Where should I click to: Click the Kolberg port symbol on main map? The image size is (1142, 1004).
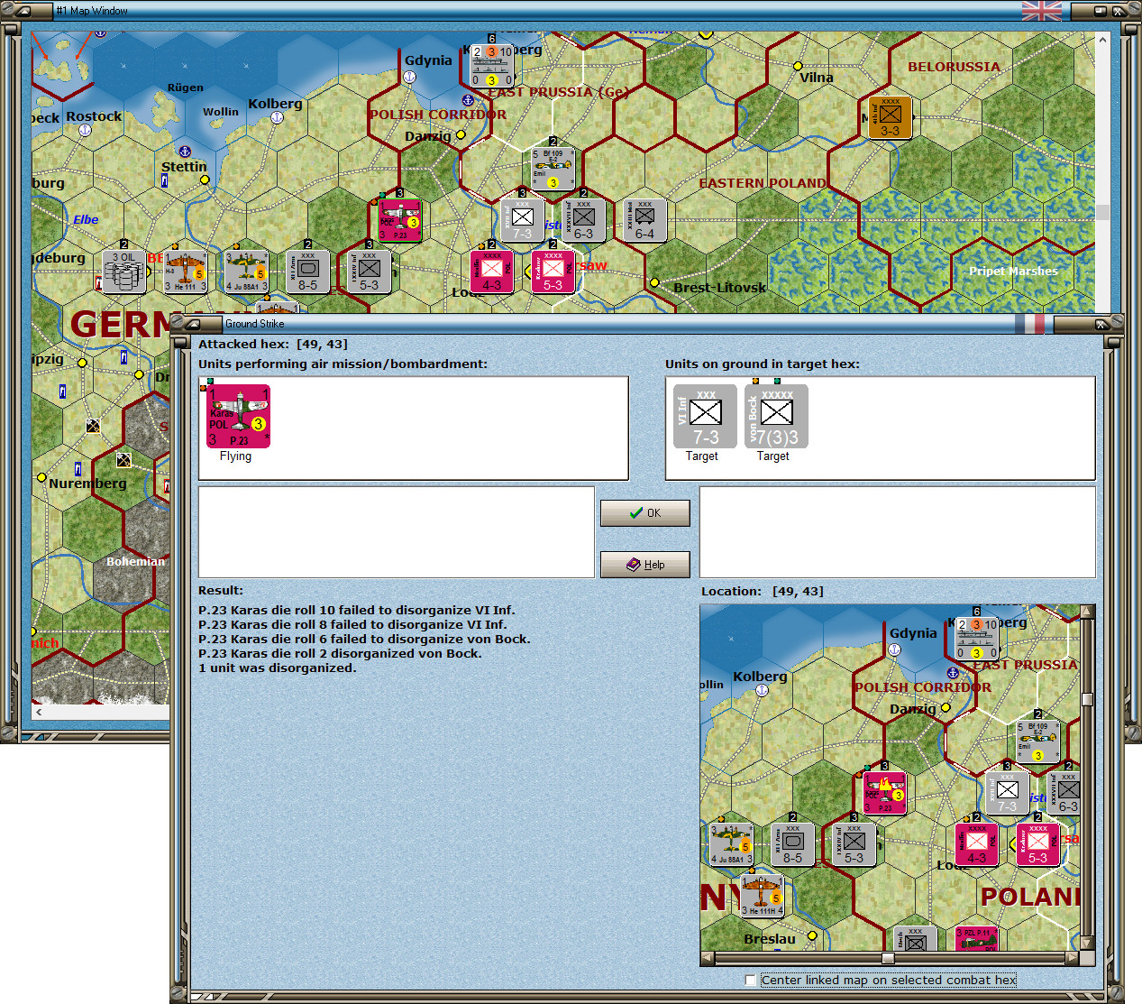(277, 116)
